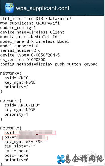Click the update_config=1 line
Image resolution: width=105 pixels, height=166 pixels.
coord(18,28)
